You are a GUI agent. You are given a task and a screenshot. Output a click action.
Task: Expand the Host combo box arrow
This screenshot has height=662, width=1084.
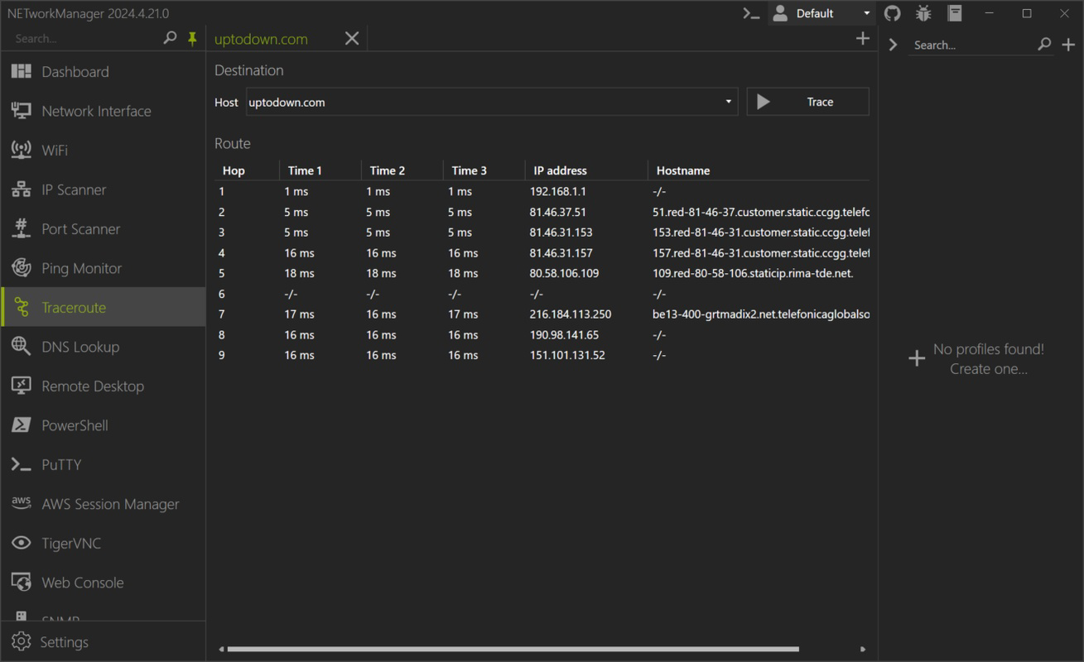[x=728, y=102]
